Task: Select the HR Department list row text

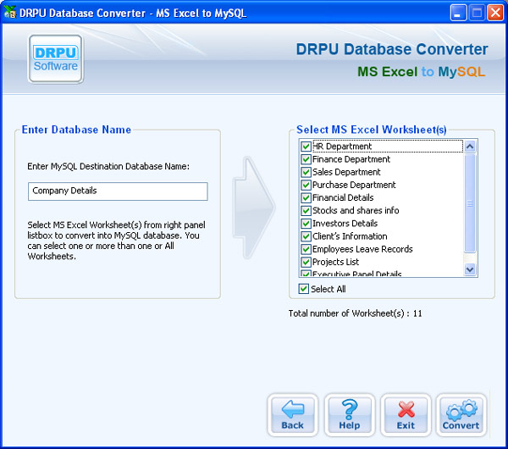Action: (x=342, y=147)
